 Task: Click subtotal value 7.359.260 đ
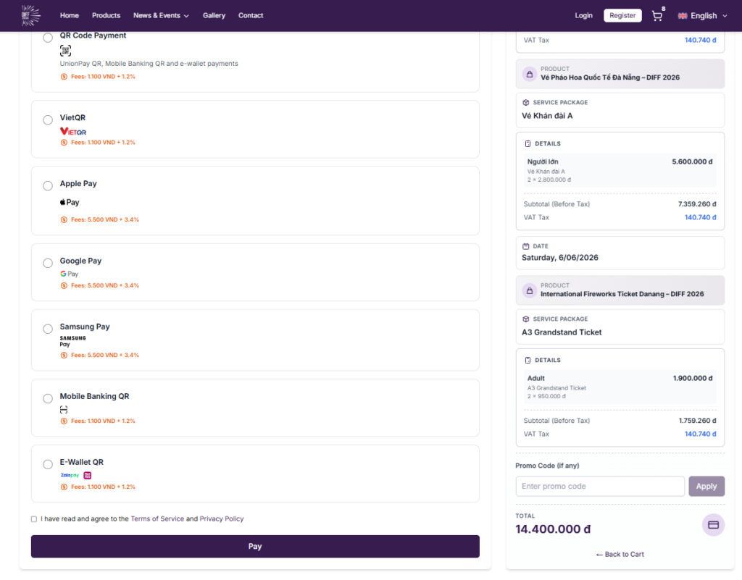[x=696, y=204]
